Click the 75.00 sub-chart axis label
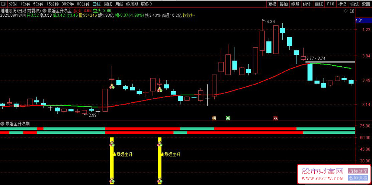The height and width of the screenshot is (185, 372). point(365,126)
